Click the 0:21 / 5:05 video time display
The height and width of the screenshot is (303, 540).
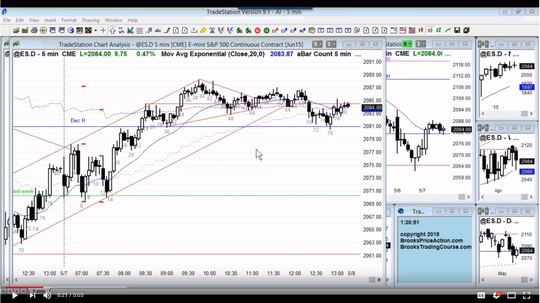click(x=70, y=295)
